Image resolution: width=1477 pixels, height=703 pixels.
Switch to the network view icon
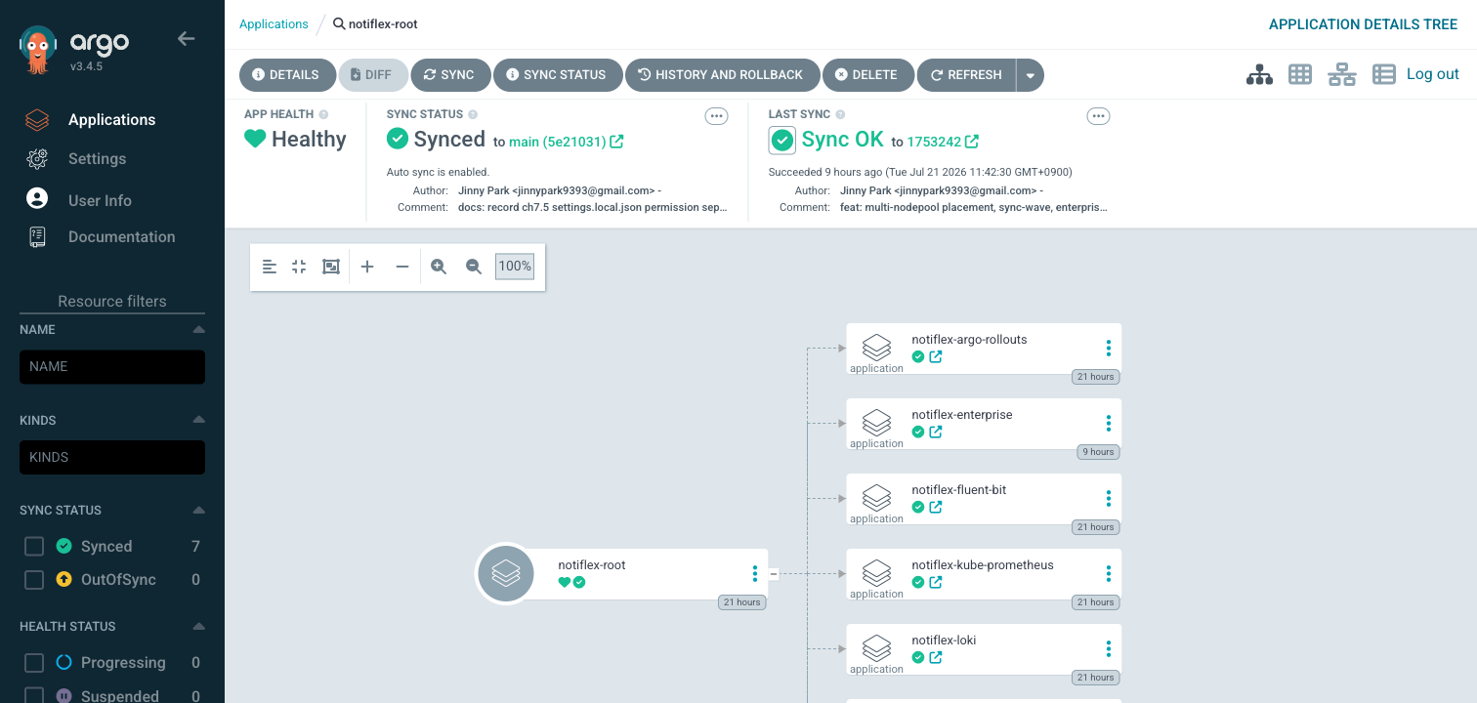pos(1341,74)
